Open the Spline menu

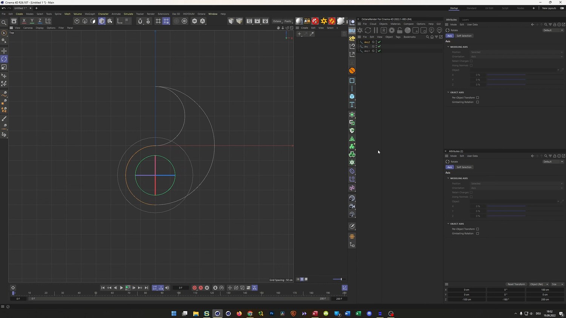coord(58,14)
